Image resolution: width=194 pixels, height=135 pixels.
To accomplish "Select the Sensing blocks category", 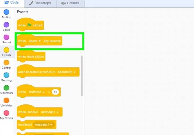I will [x=7, y=77].
